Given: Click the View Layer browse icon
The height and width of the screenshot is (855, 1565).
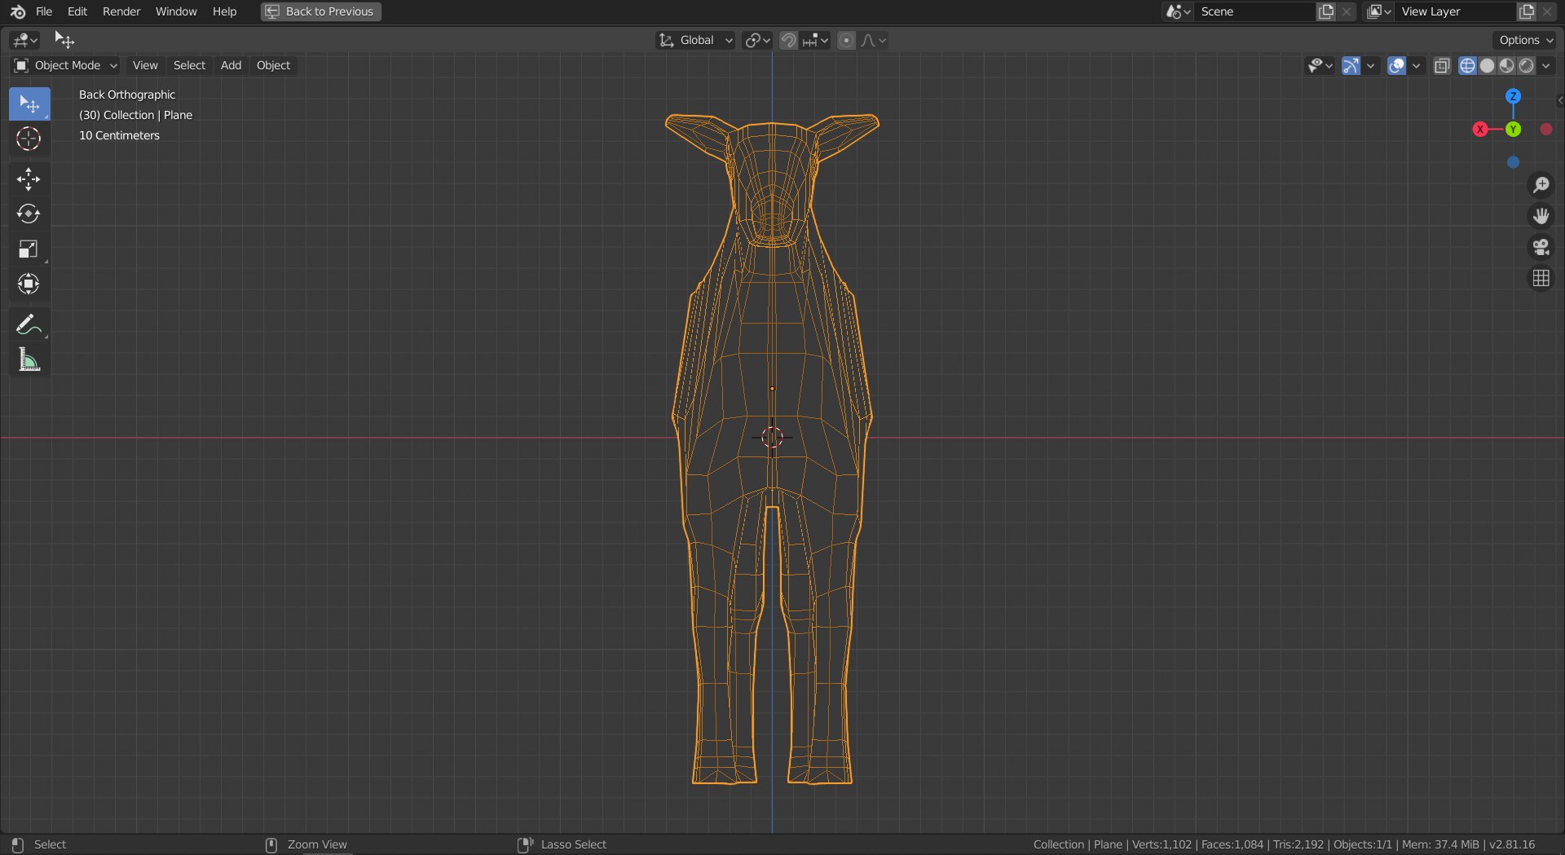Looking at the screenshot, I should 1378,11.
